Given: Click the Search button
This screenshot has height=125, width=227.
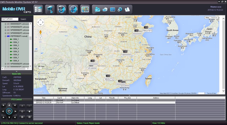Looking at the screenshot, I should (x=23, y=19).
